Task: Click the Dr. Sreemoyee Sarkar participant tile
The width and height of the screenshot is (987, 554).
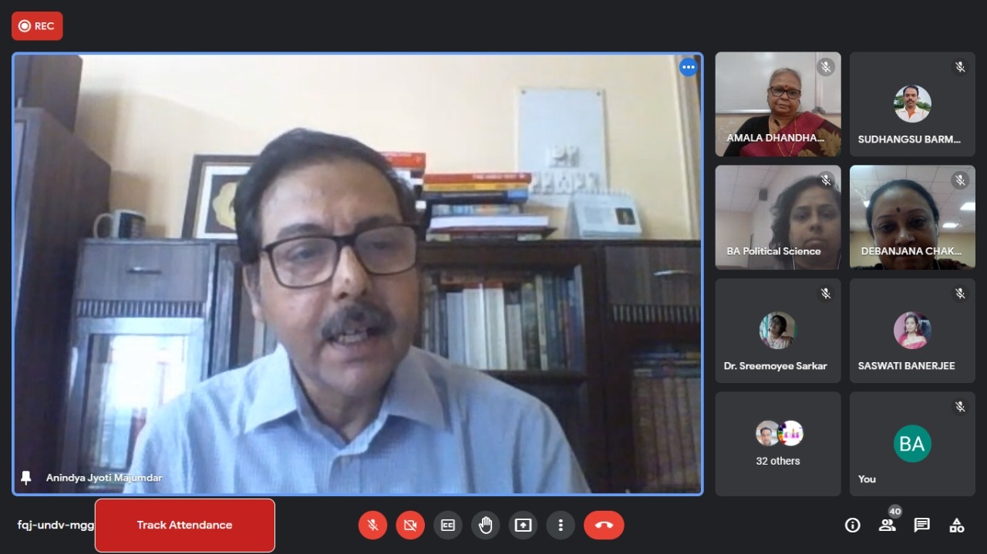Action: coord(778,331)
